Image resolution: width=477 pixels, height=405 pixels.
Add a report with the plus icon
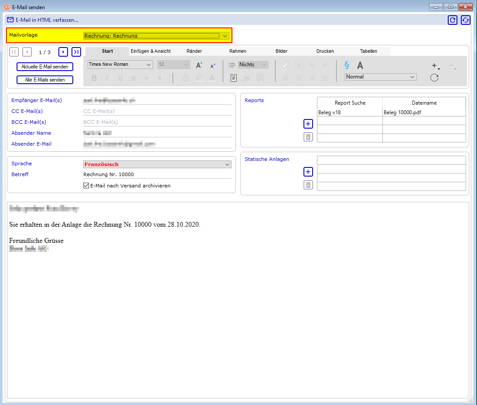[x=308, y=124]
